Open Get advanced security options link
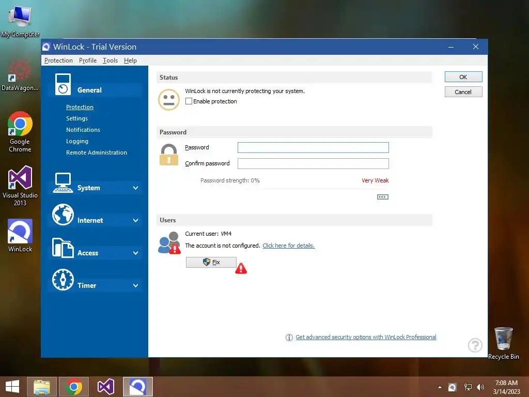 tap(366, 337)
